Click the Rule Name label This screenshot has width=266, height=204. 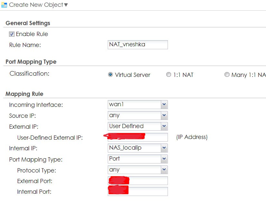pos(25,45)
